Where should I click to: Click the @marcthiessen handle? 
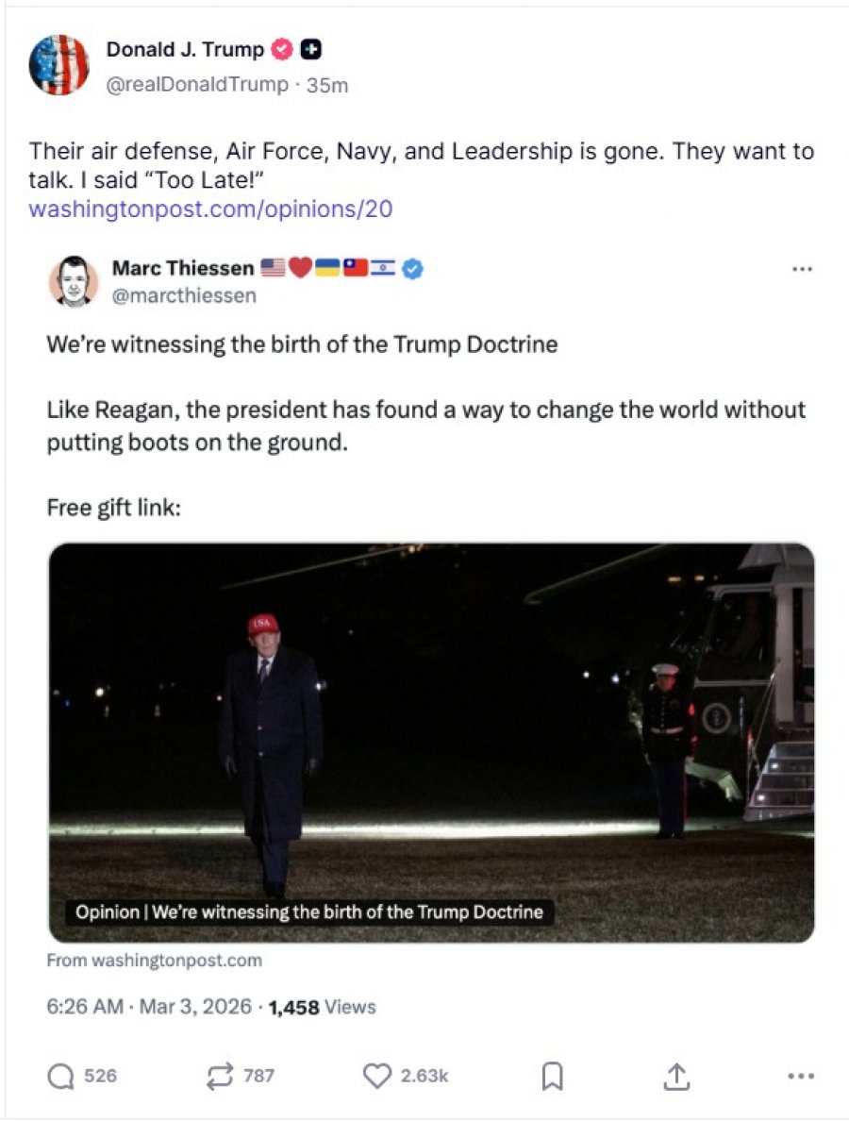point(184,296)
